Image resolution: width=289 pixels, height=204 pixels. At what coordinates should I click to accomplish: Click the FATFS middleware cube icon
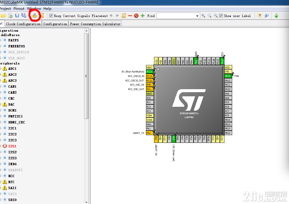[x=5, y=40]
